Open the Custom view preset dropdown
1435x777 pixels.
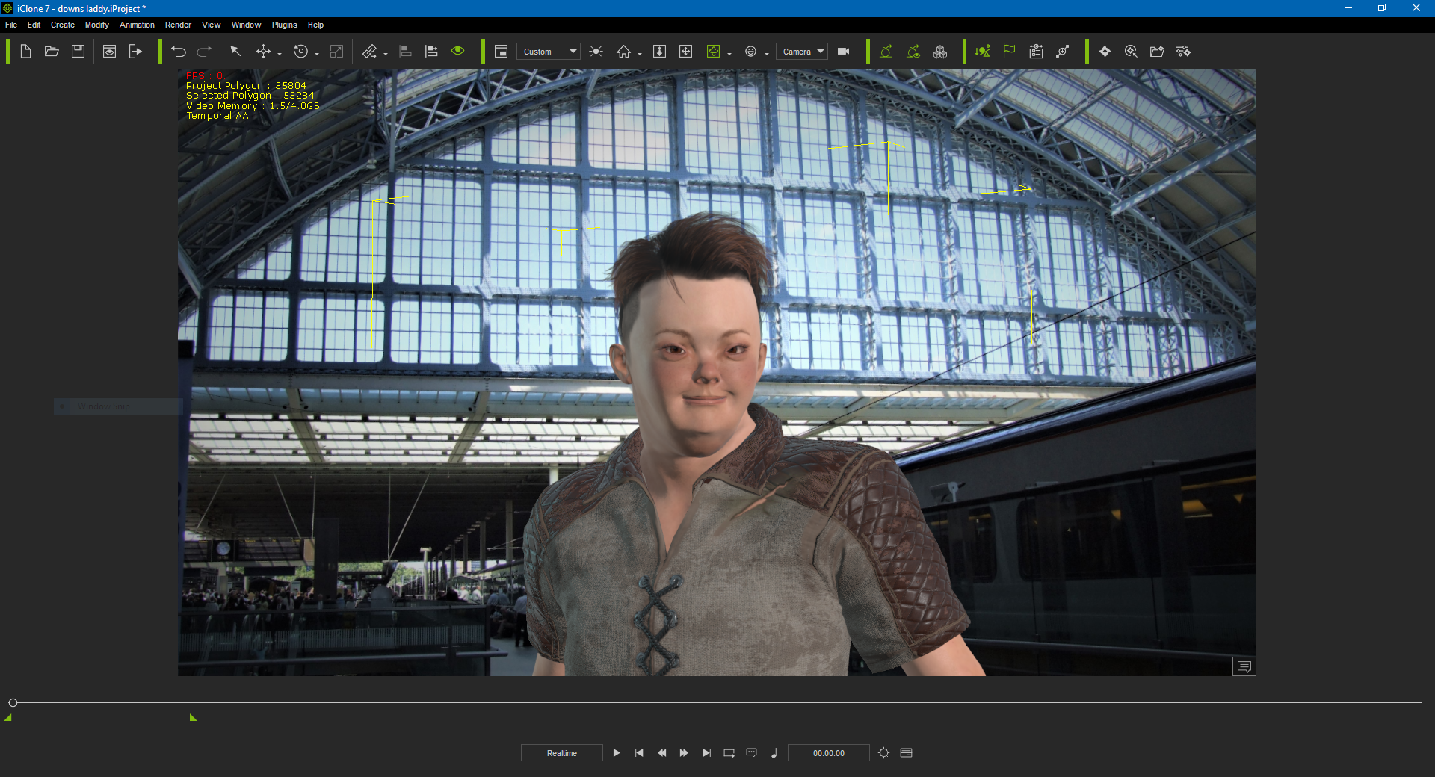coord(549,52)
